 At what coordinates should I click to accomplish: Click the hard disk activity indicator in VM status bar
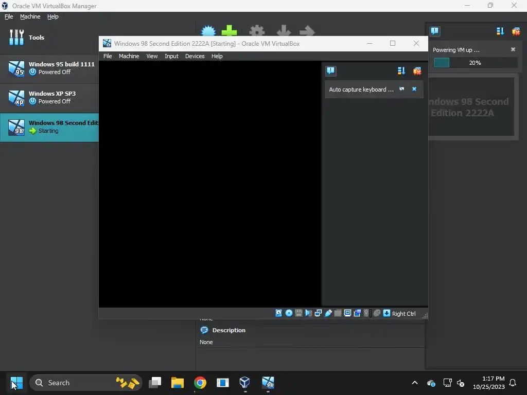click(278, 313)
